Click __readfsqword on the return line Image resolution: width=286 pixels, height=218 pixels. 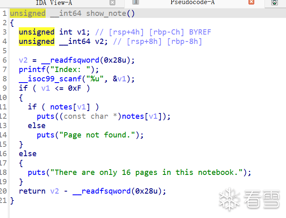(102, 191)
